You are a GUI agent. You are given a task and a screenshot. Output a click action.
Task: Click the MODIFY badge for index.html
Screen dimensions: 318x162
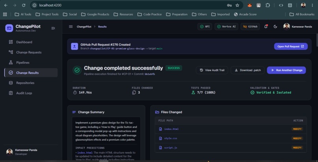[x=297, y=129]
